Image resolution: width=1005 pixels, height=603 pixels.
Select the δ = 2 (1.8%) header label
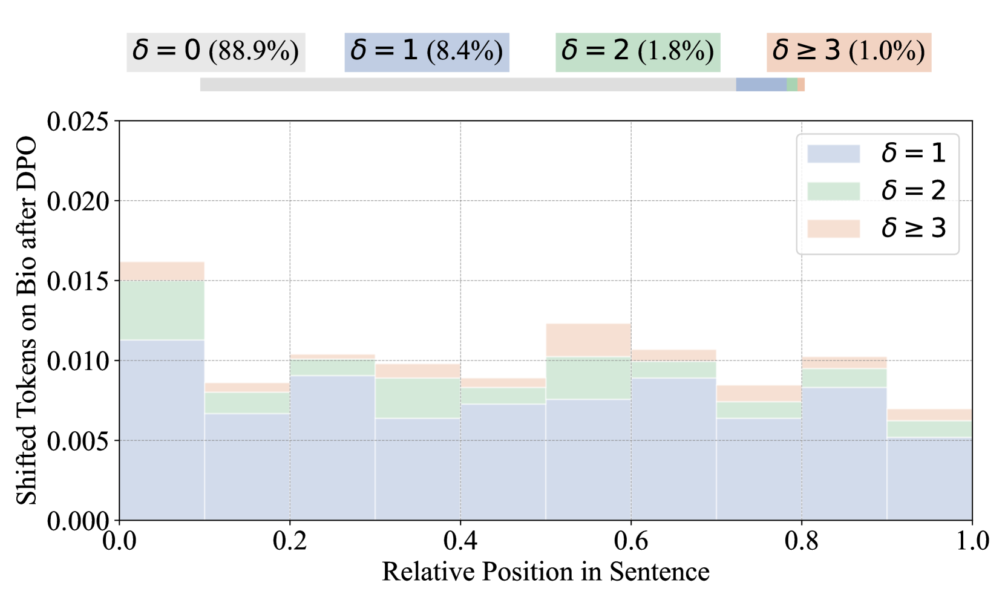638,52
